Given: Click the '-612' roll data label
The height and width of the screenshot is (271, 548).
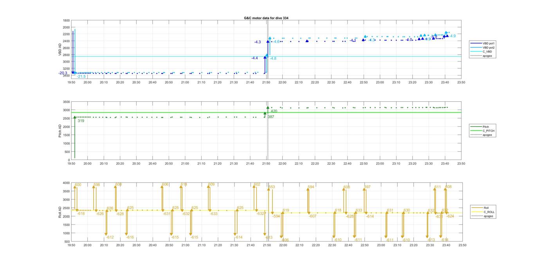Looking at the screenshot, I should tap(110, 237).
